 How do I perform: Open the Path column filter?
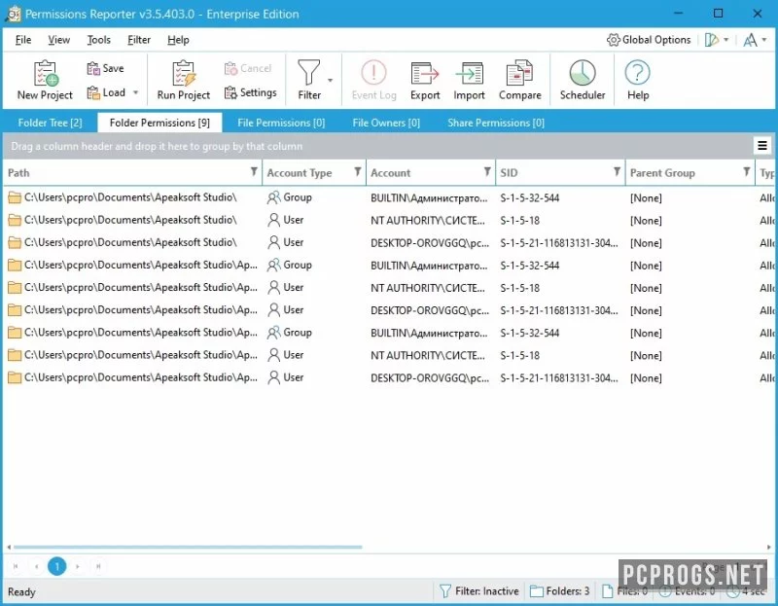pyautogui.click(x=254, y=172)
